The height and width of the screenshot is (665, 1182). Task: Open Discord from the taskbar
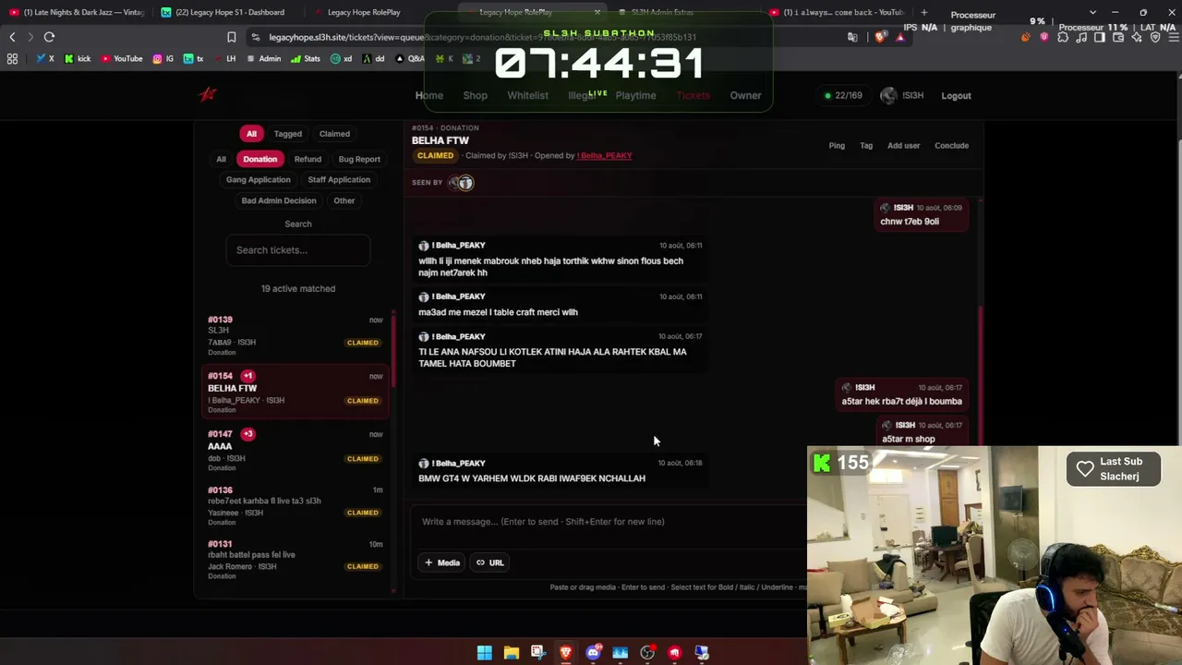coord(593,653)
